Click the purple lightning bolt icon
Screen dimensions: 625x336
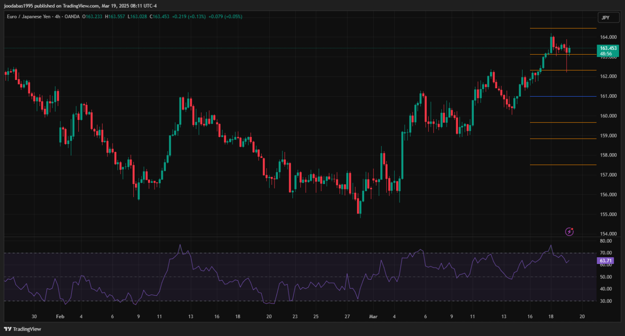point(569,231)
